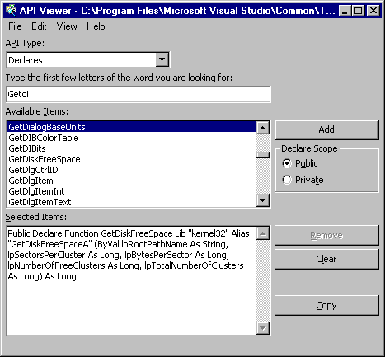The width and height of the screenshot is (385, 357).
Task: Select the Public scope radio button
Action: click(x=287, y=163)
